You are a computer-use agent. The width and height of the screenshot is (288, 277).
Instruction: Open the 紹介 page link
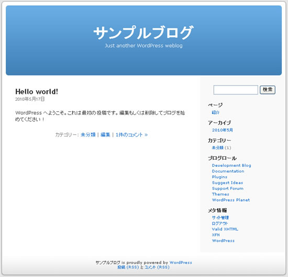pos(216,112)
